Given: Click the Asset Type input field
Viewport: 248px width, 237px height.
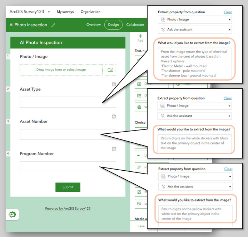Looking at the screenshot, I should [x=68, y=102].
